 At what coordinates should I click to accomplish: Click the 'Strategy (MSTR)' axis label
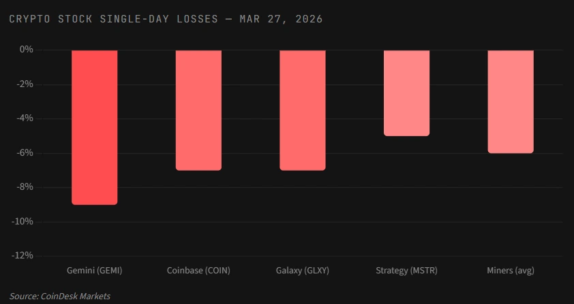[x=406, y=271]
